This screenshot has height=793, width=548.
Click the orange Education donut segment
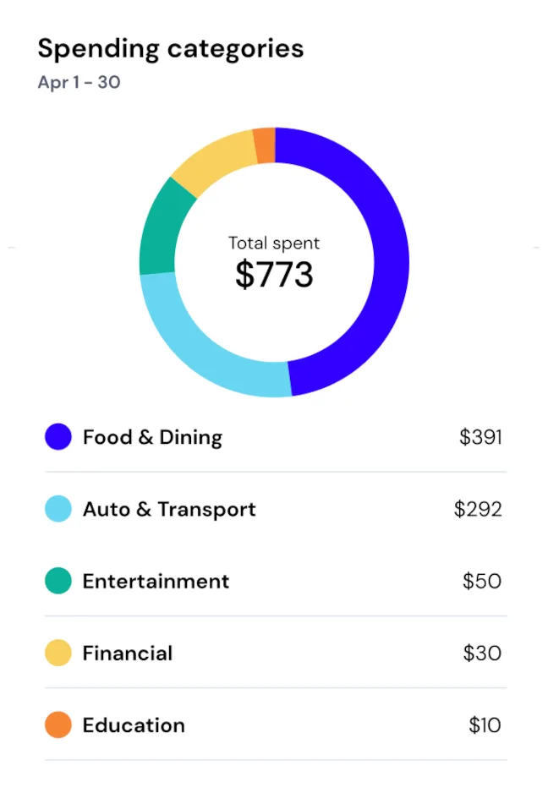tap(265, 145)
